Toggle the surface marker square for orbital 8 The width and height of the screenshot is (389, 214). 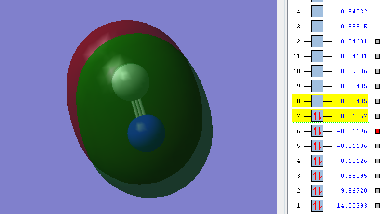377,101
